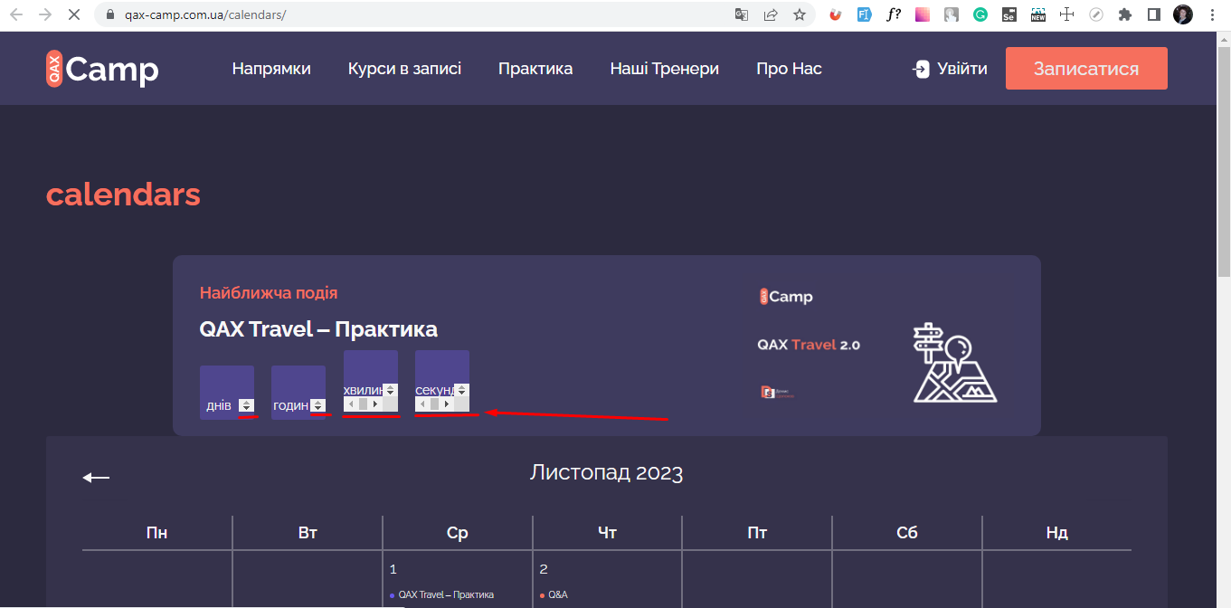Viewport: 1231px width, 608px height.
Task: Open the "Напрямки" menu
Action: pos(271,68)
